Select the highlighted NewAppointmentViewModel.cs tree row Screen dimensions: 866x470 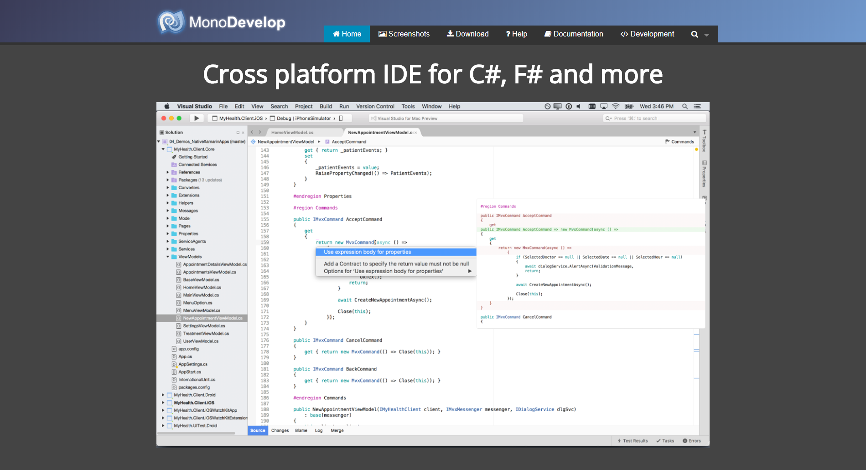pos(202,318)
